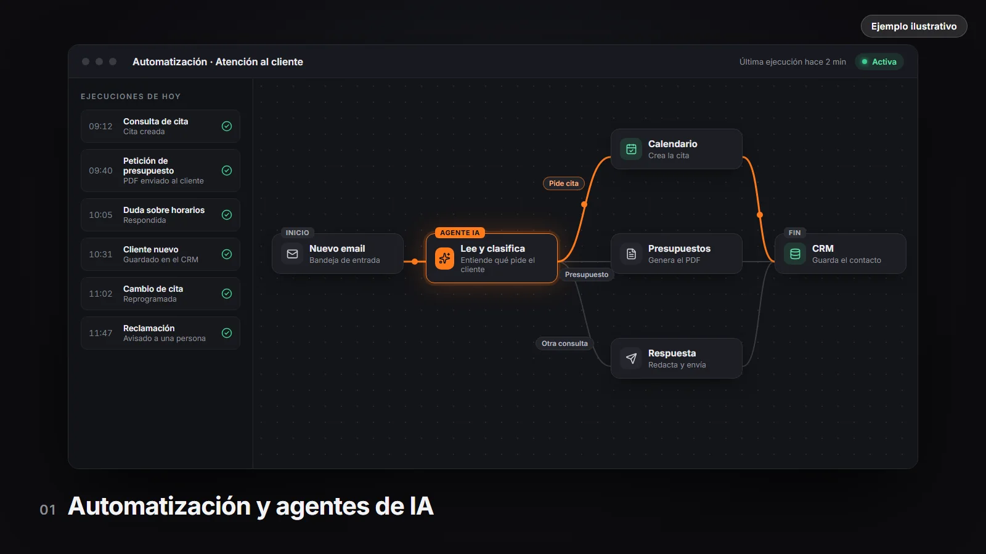Click the Respuesta paper plane icon
The width and height of the screenshot is (986, 554).
point(631,358)
